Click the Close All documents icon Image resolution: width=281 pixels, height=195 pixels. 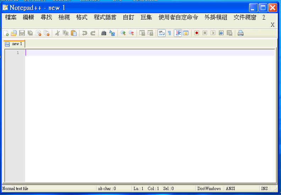(46, 33)
